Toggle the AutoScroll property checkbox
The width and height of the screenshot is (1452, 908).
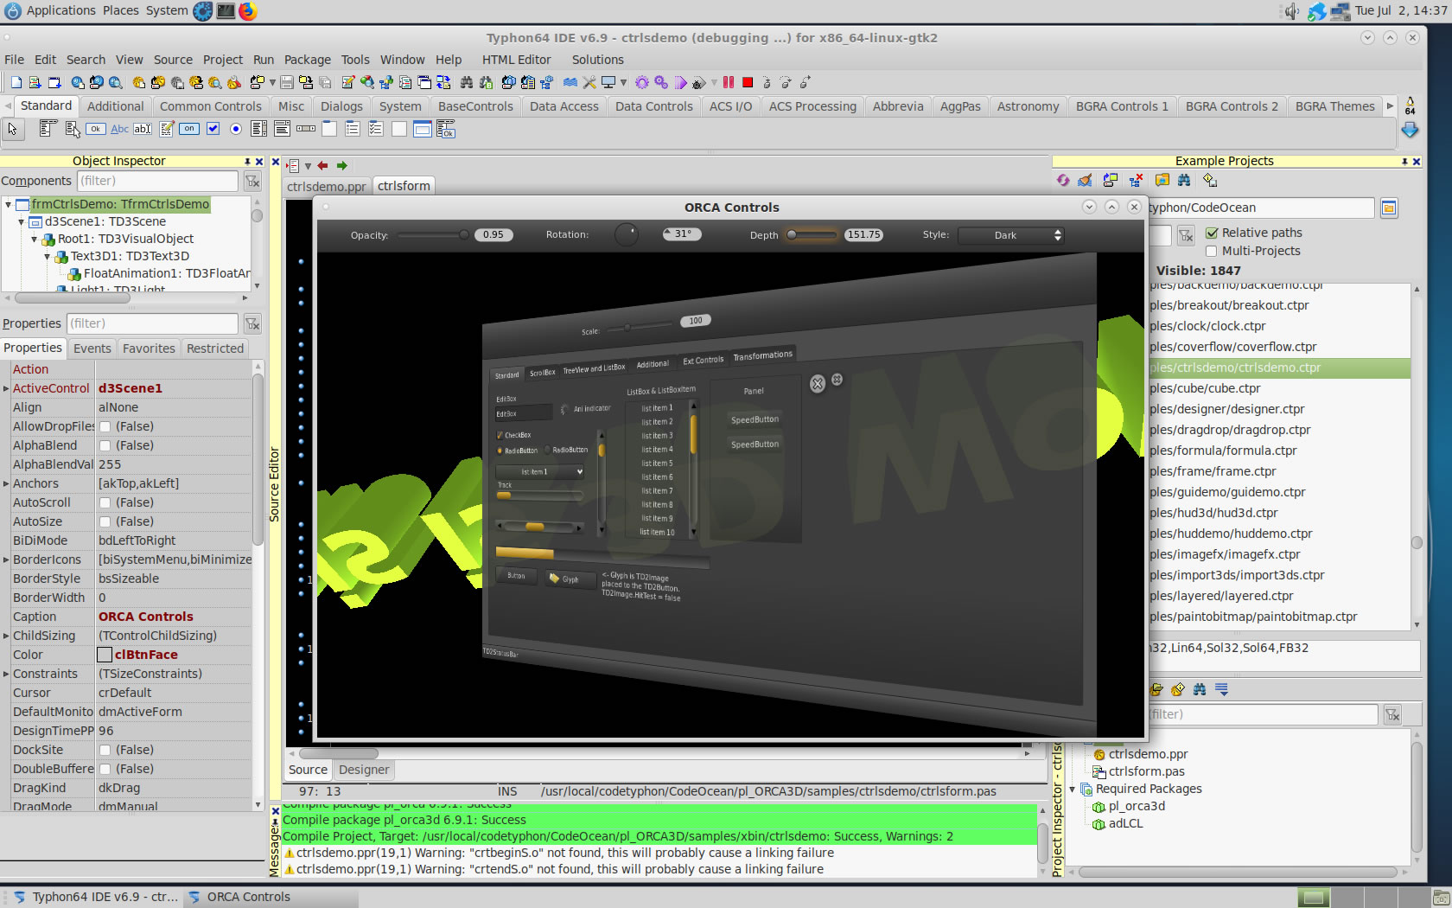click(105, 502)
